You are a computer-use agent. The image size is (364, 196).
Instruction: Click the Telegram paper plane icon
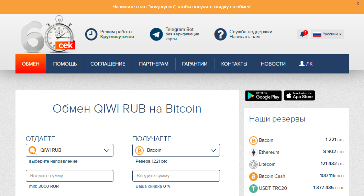coord(156,34)
